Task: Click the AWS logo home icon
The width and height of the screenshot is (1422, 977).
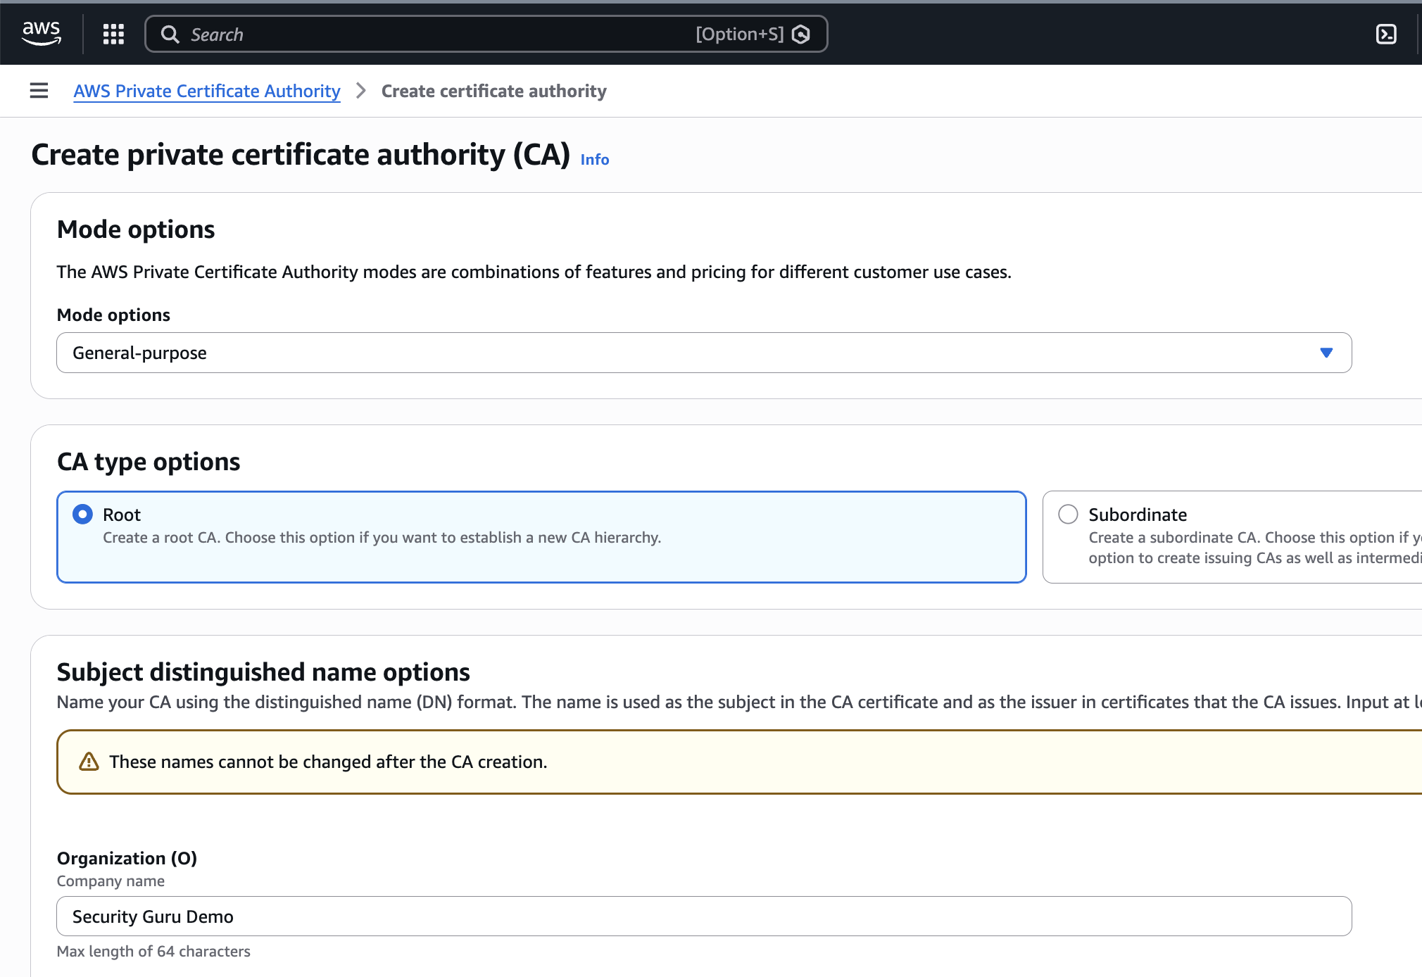Action: pos(42,33)
